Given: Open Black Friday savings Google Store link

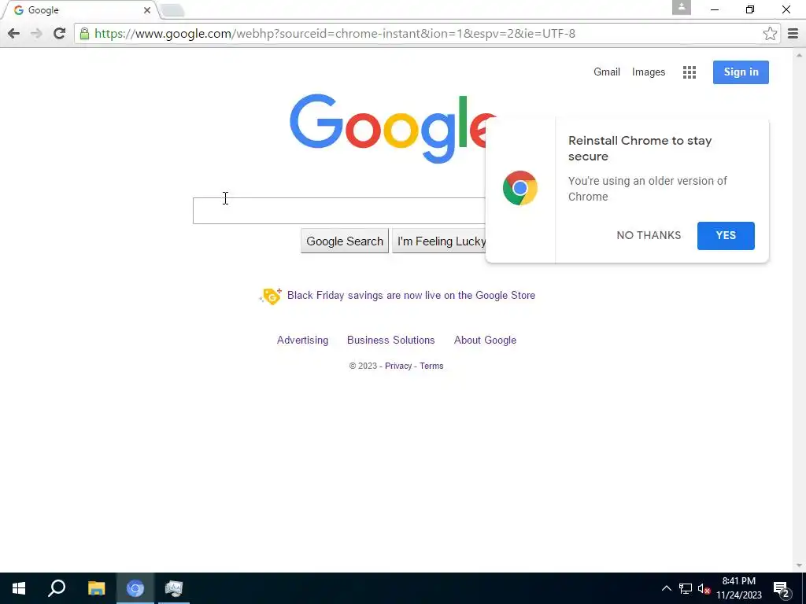Looking at the screenshot, I should point(411,296).
